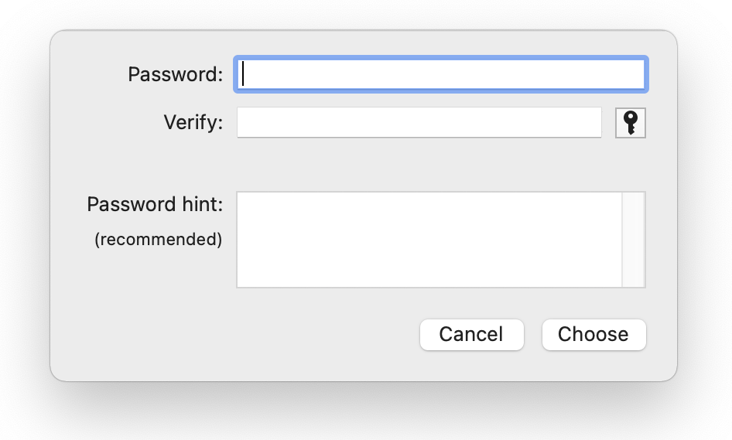Confirm with the Choose button
The width and height of the screenshot is (732, 440).
[x=593, y=334]
